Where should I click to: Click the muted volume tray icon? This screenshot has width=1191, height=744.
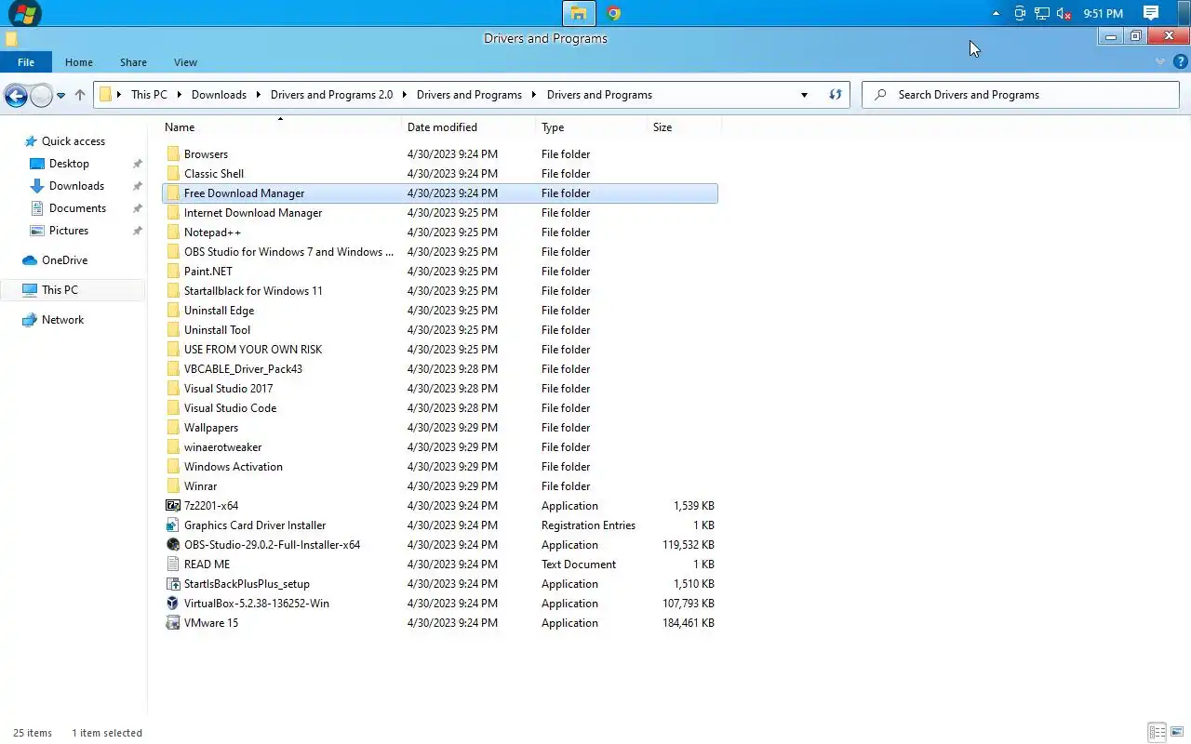click(x=1064, y=14)
